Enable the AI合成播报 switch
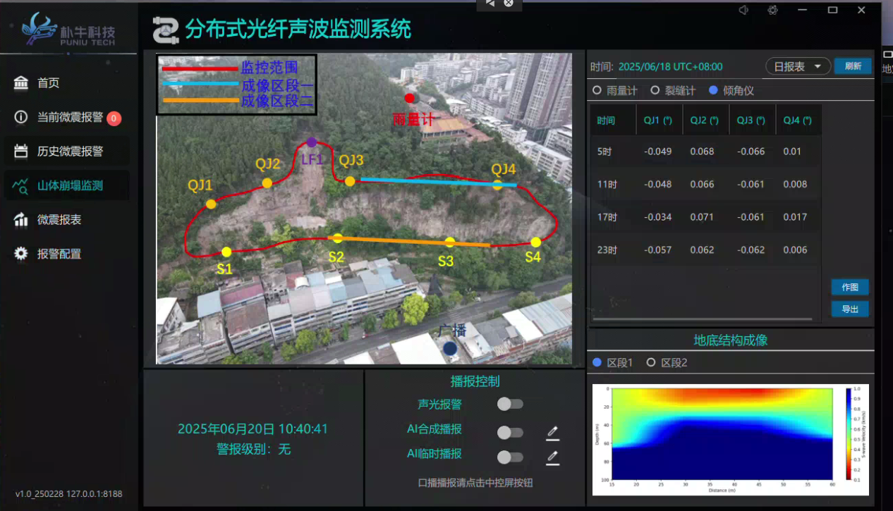This screenshot has height=511, width=893. coord(510,432)
